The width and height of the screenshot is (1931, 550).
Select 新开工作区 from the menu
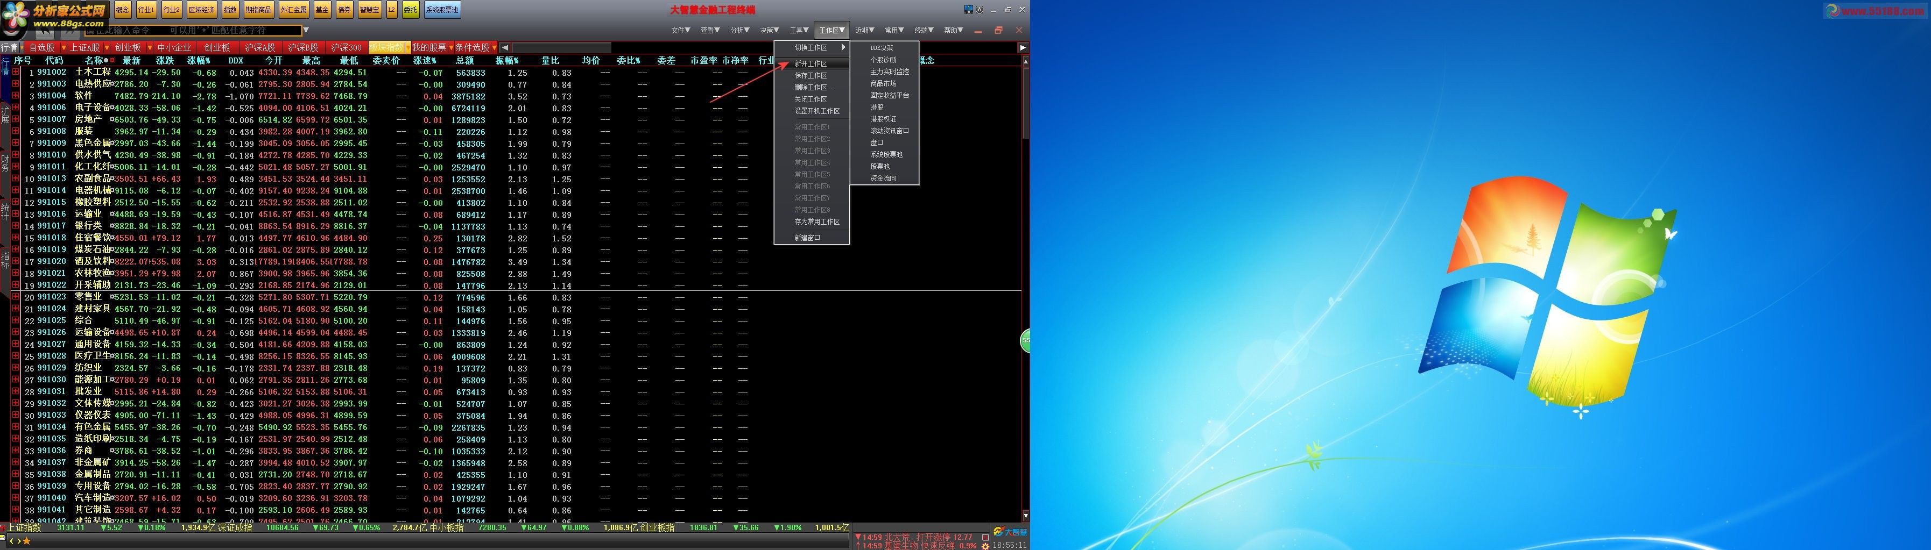[x=811, y=63]
